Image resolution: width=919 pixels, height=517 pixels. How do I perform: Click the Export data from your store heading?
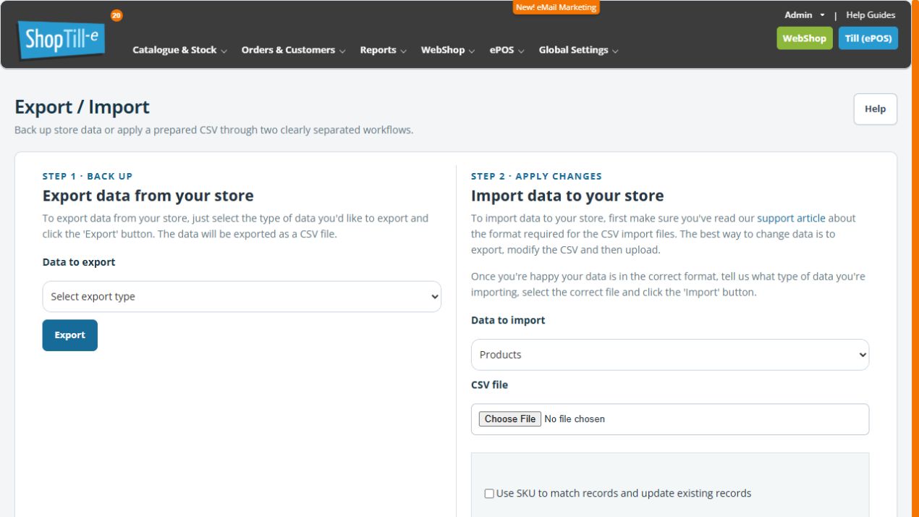[x=148, y=196]
